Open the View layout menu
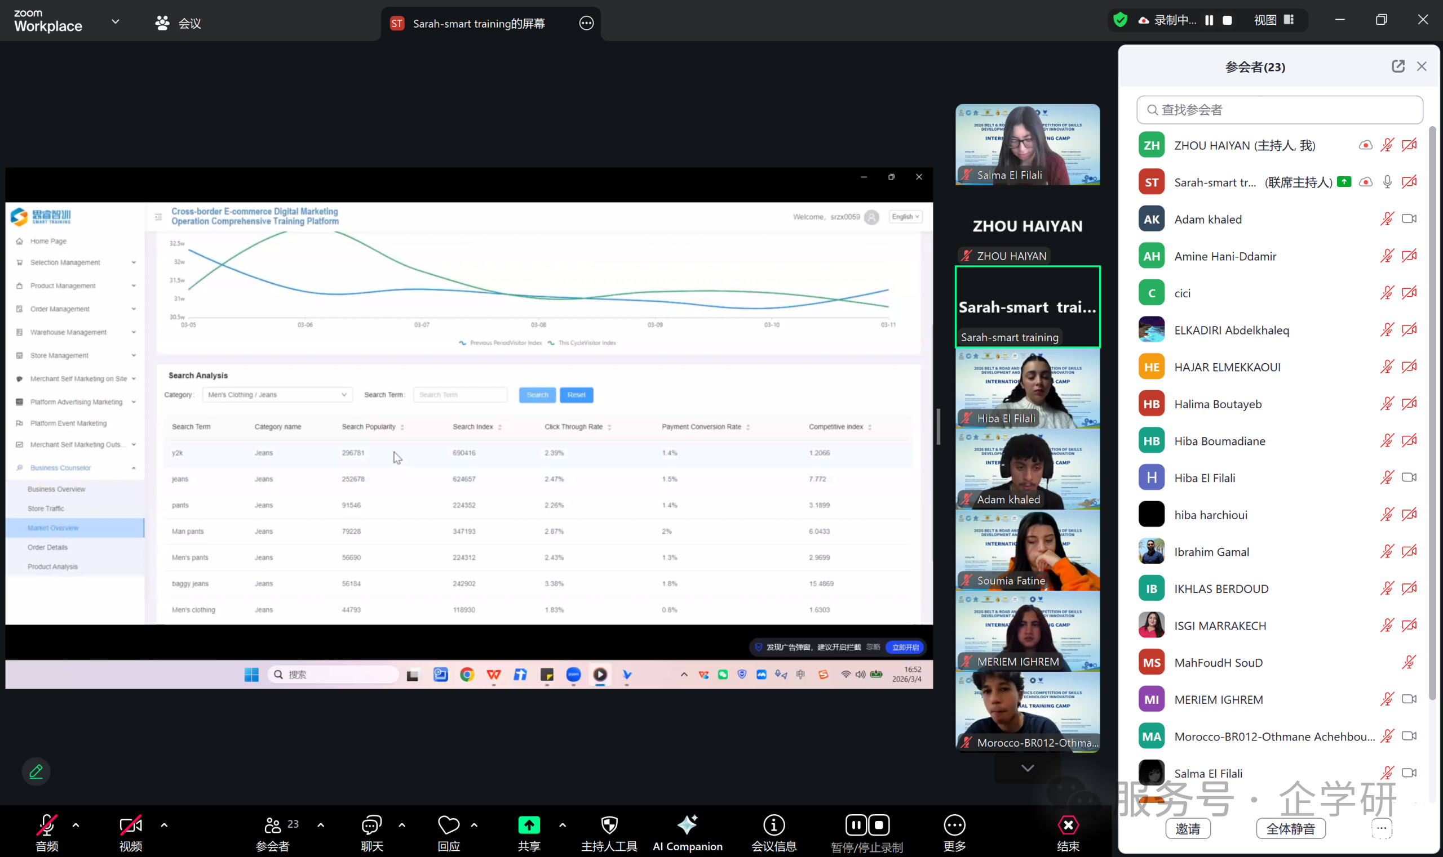Screen dimensions: 1443x857 [x=1273, y=20]
